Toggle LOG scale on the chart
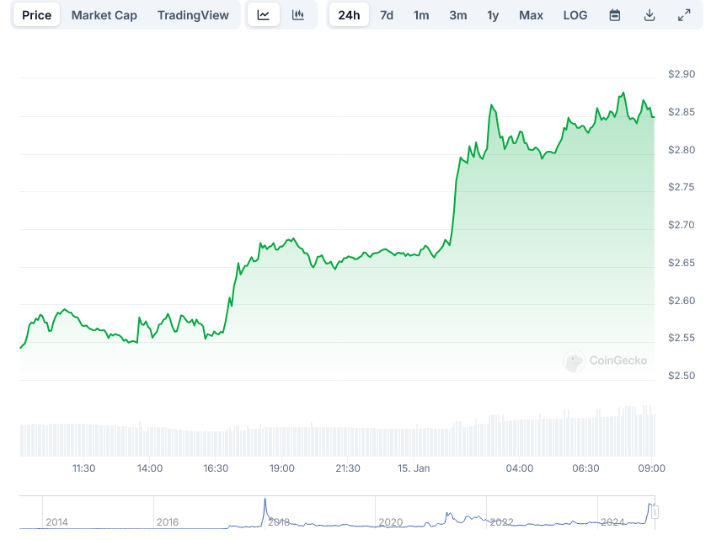 (x=575, y=15)
